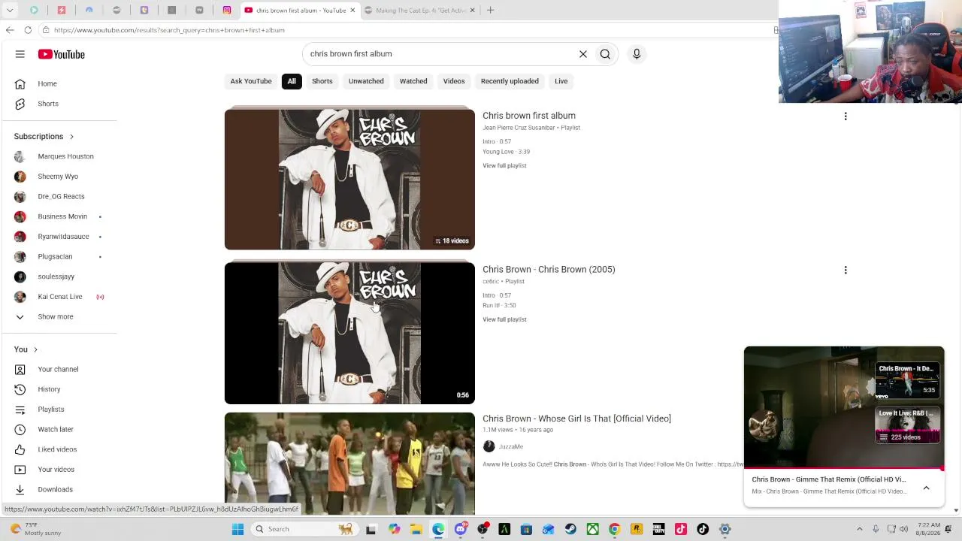Viewport: 962px width, 541px height.
Task: Open more options for 'Chris Brown - Chris Brown (2005)'
Action: click(x=846, y=270)
